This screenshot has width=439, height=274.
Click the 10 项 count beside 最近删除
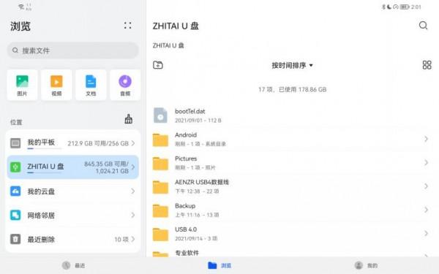click(121, 240)
